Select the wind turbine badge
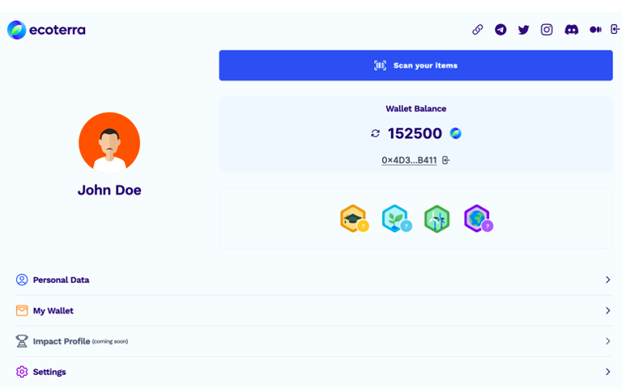This screenshot has width=622, height=392. coord(437,218)
